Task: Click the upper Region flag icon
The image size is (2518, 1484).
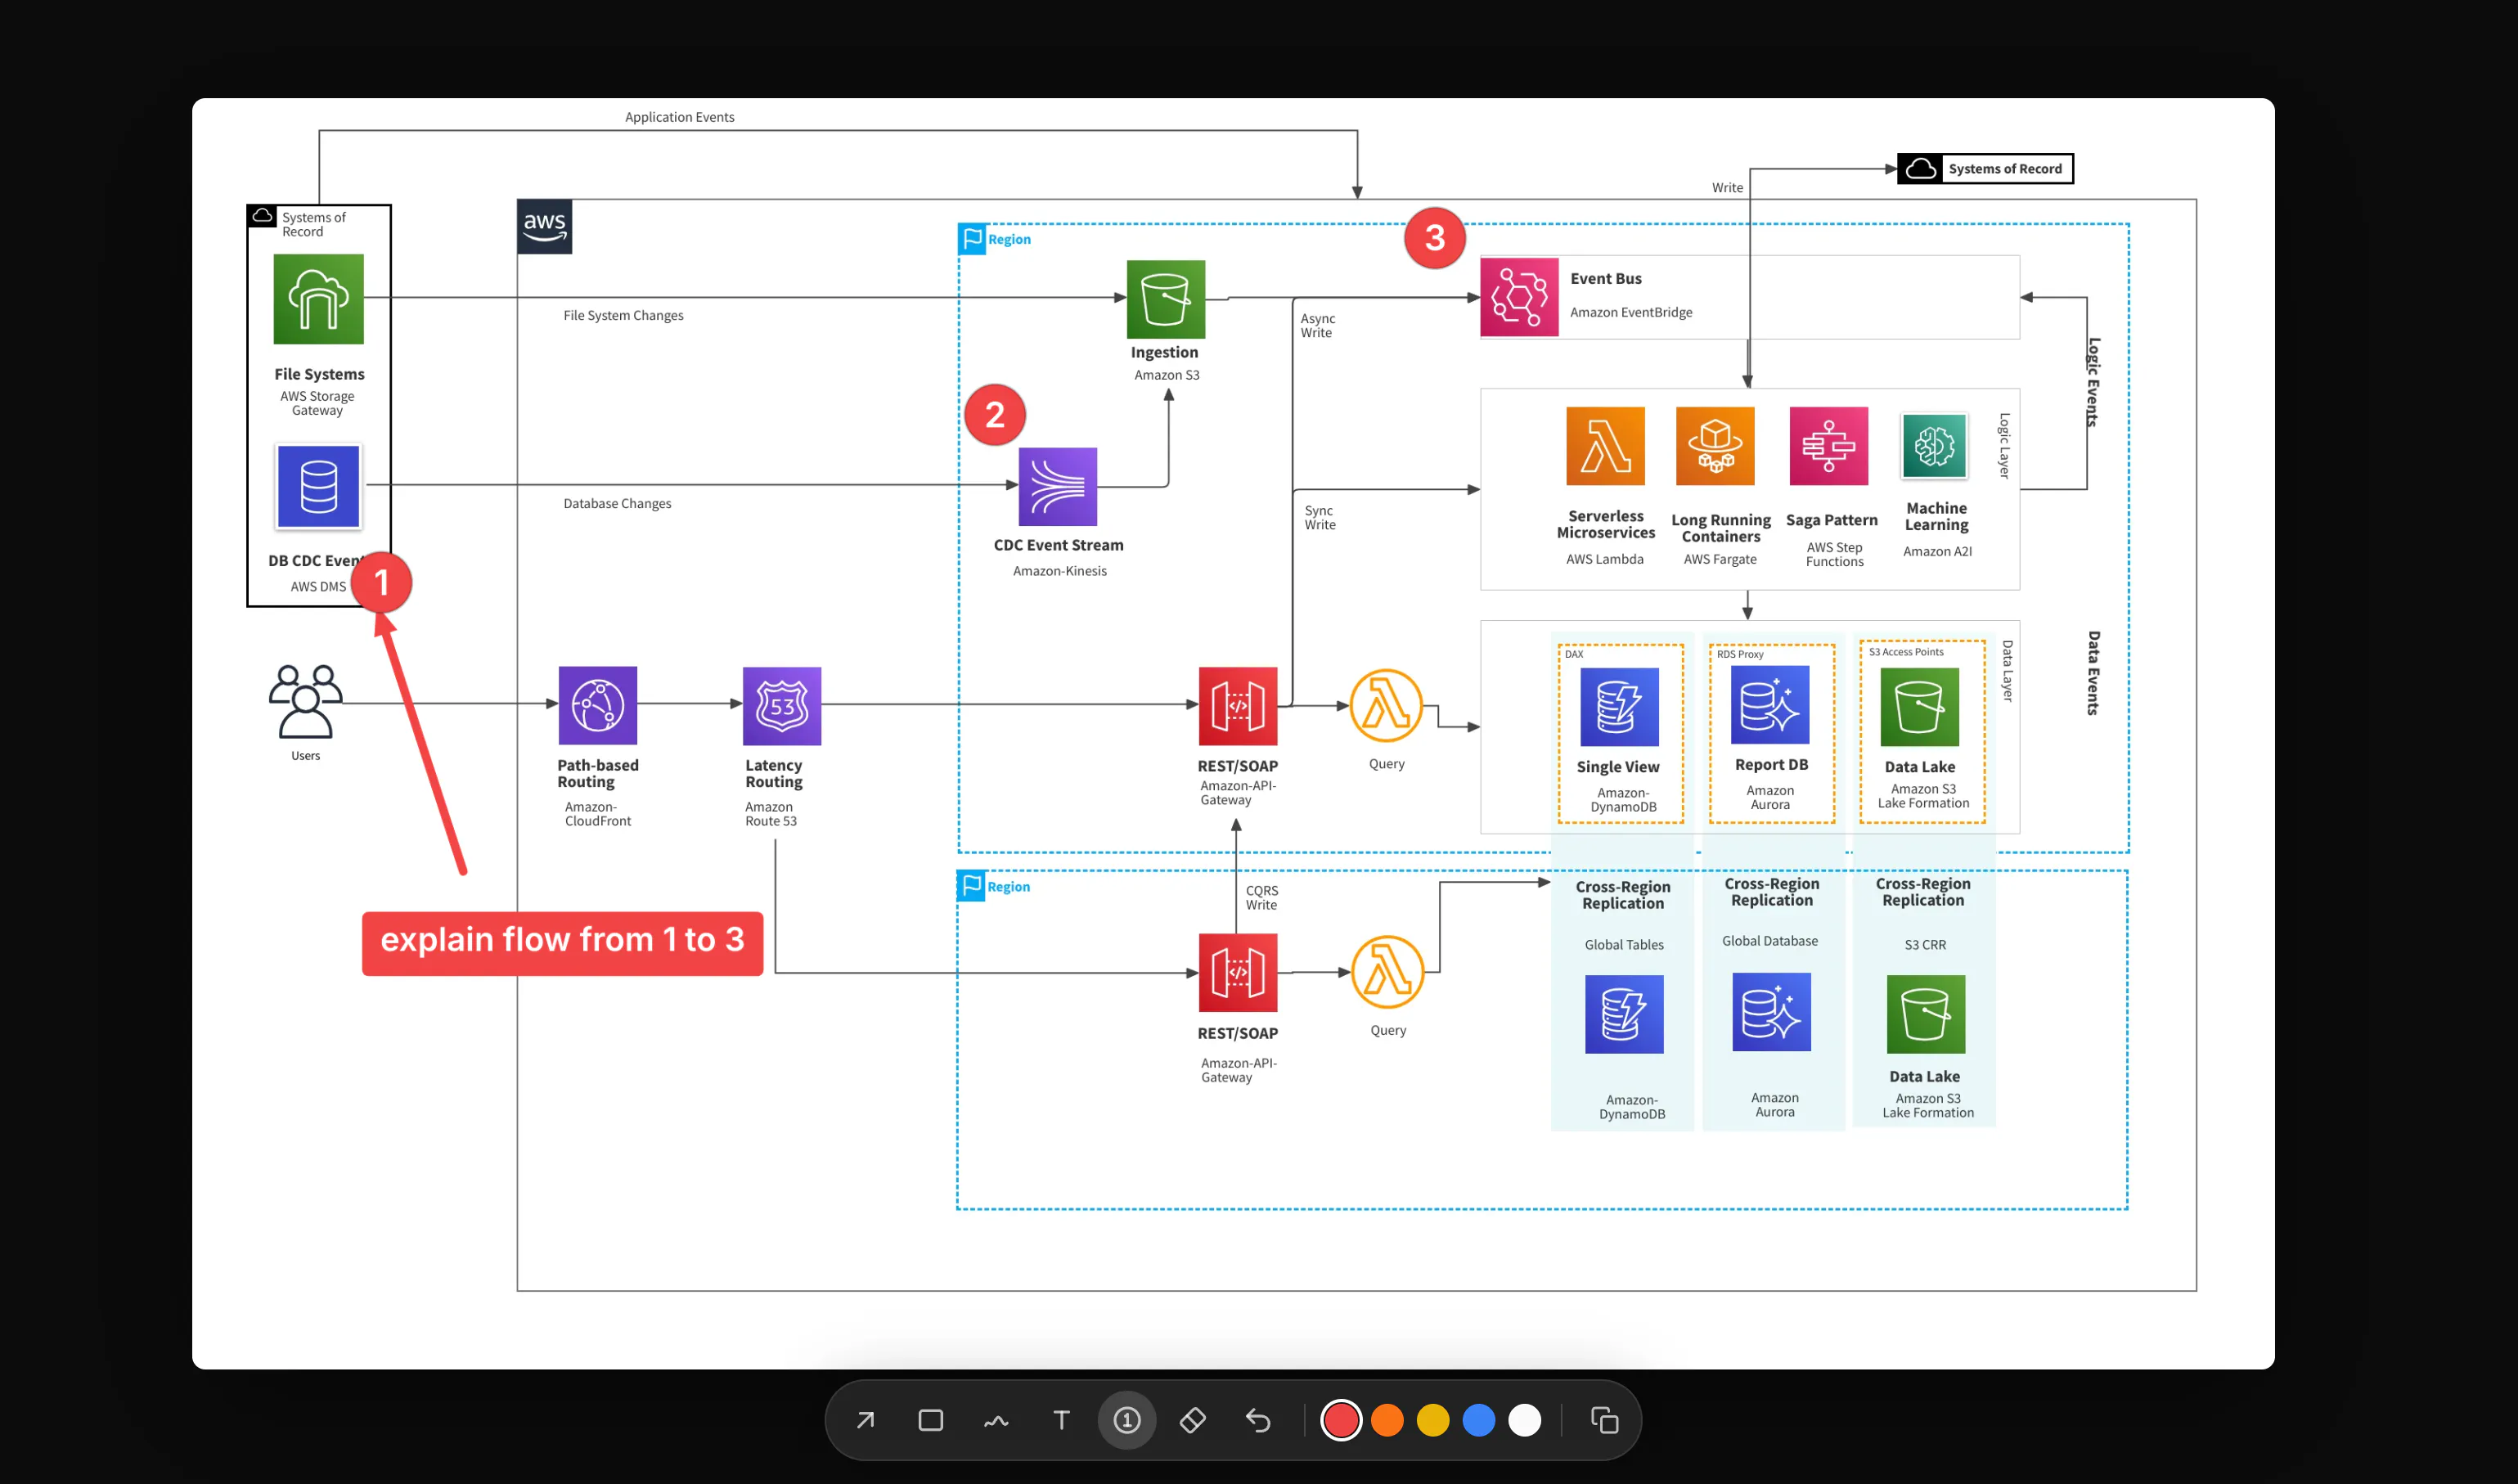Action: [972, 239]
